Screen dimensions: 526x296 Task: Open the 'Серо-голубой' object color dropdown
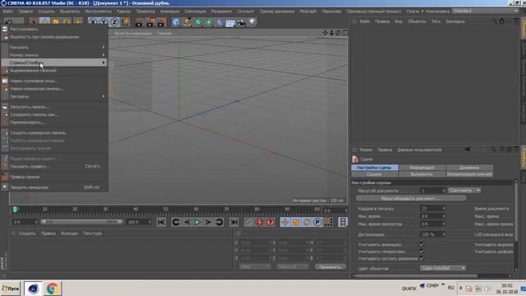[443, 268]
